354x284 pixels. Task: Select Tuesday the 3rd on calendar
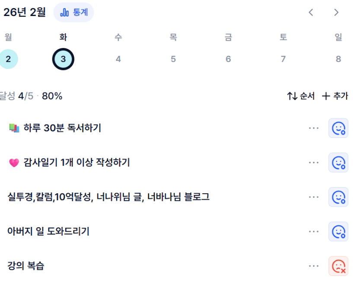63,59
